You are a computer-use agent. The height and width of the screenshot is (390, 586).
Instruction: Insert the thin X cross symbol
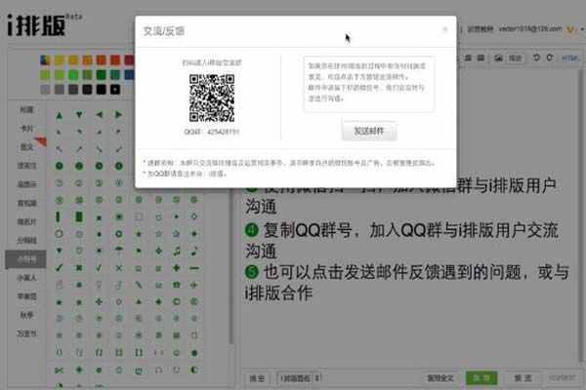(119, 268)
